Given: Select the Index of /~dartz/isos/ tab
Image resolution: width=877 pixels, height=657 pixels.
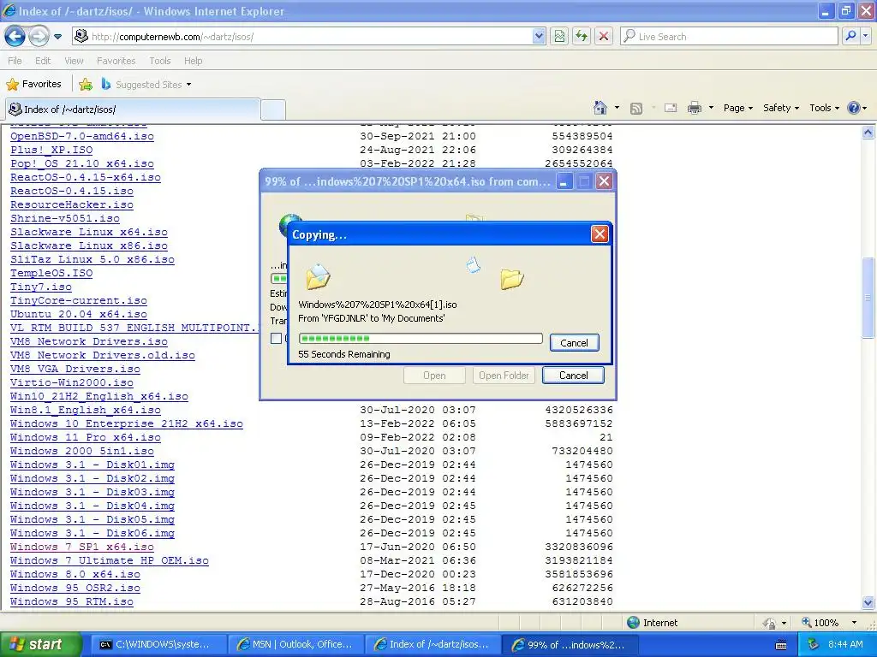Looking at the screenshot, I should (133, 109).
